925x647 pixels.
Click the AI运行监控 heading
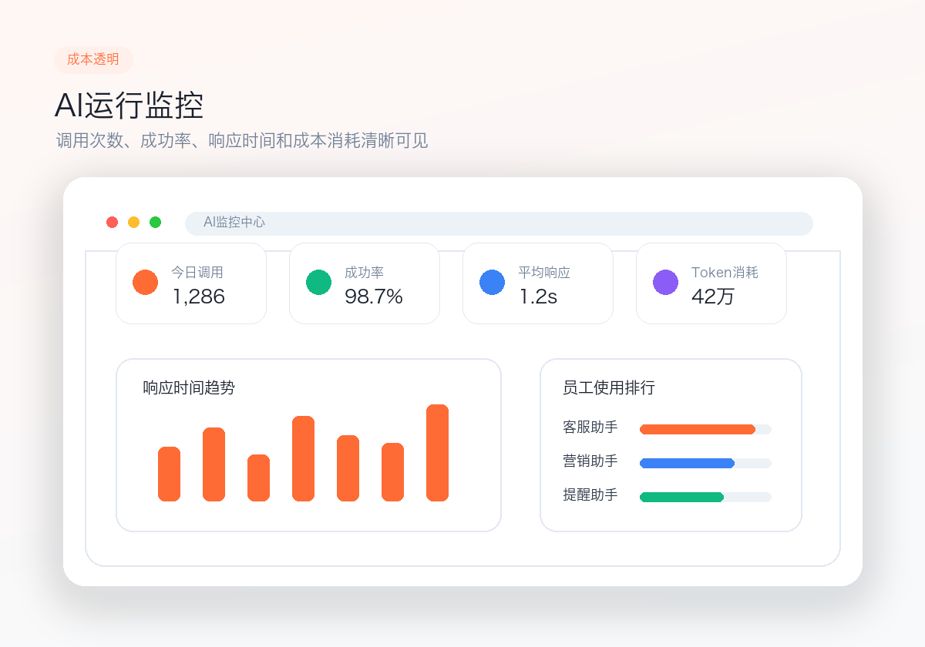tap(129, 106)
